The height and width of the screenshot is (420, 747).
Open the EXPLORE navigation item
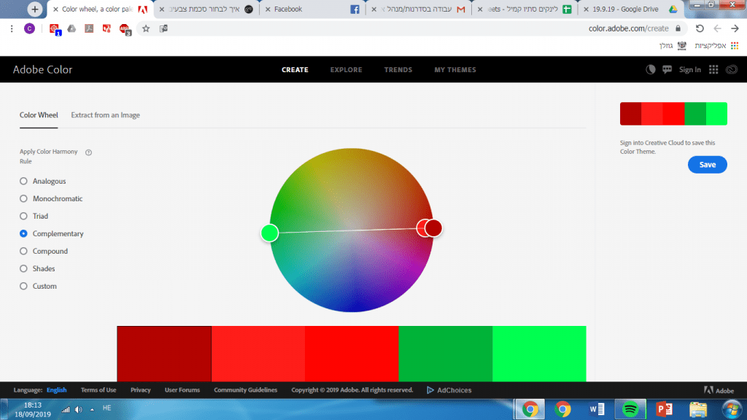pos(347,69)
